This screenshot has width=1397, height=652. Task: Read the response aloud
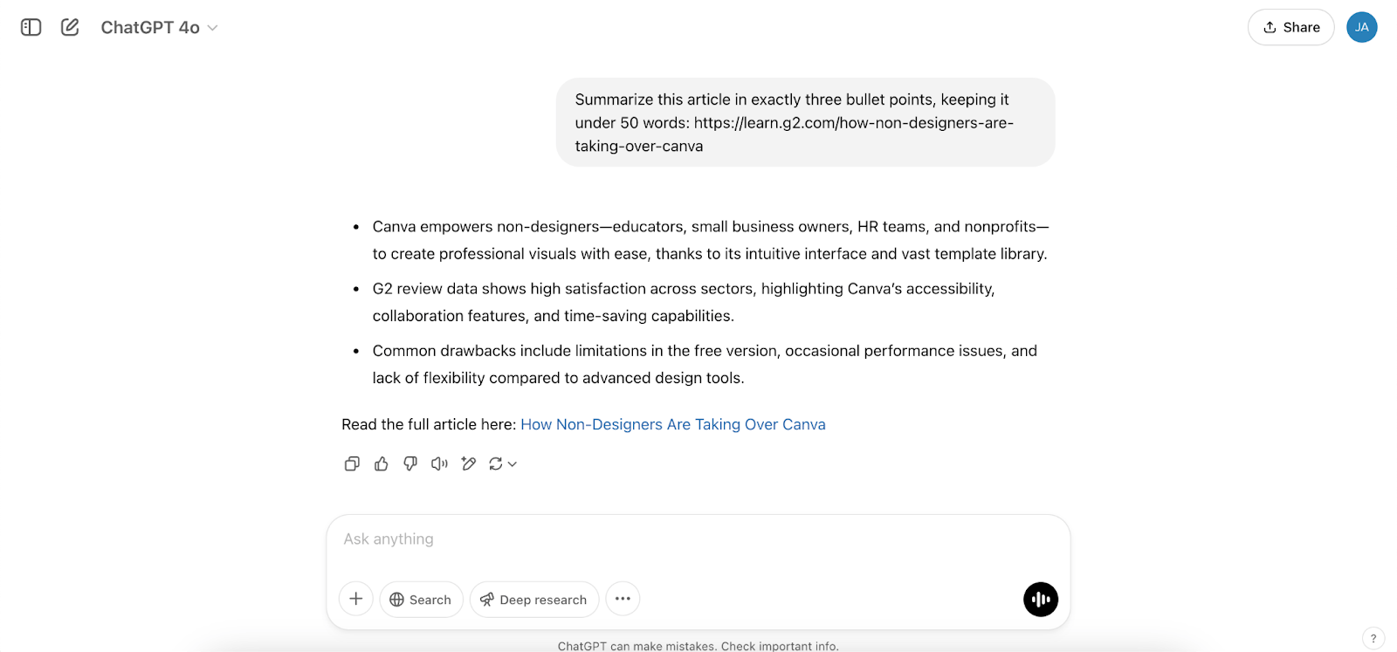[x=438, y=463]
